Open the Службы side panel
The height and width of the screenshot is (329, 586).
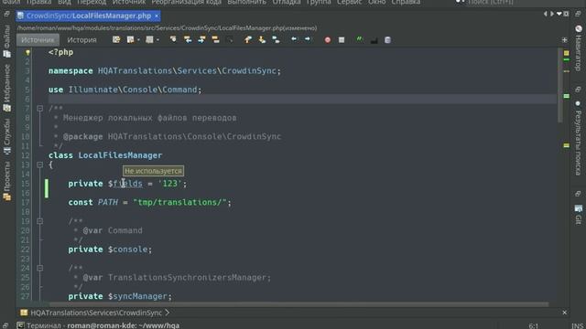[x=6, y=136]
